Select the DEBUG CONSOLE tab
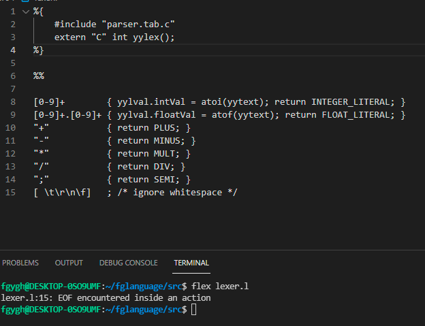The image size is (425, 326). point(128,263)
